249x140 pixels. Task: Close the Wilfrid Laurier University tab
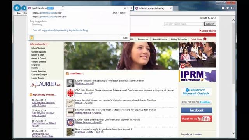point(171,9)
